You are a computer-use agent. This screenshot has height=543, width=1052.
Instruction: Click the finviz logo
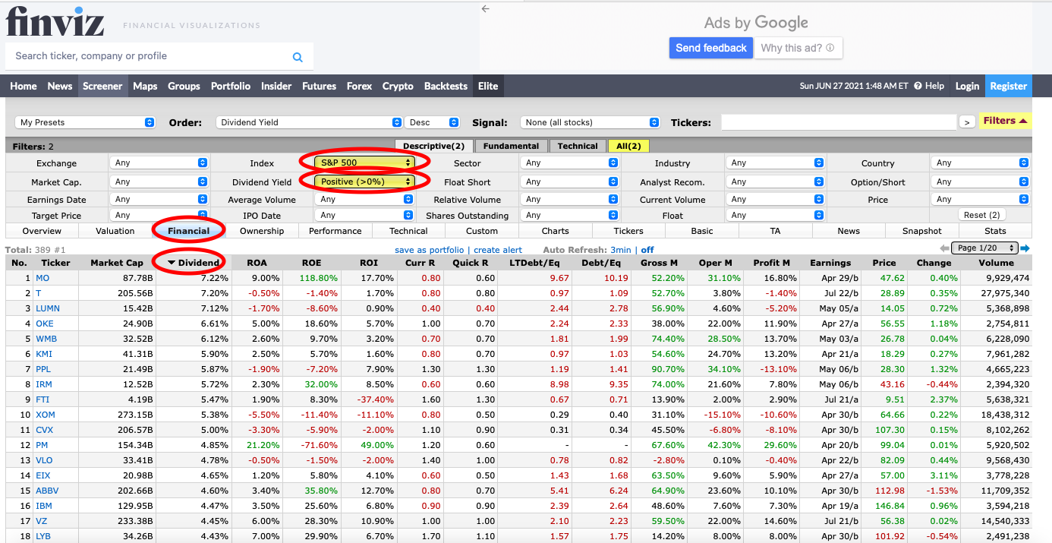[x=55, y=21]
